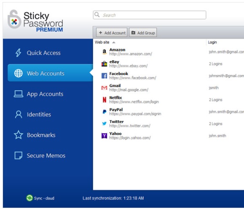
Task: Click the PayPal account icon
Action: click(105, 112)
